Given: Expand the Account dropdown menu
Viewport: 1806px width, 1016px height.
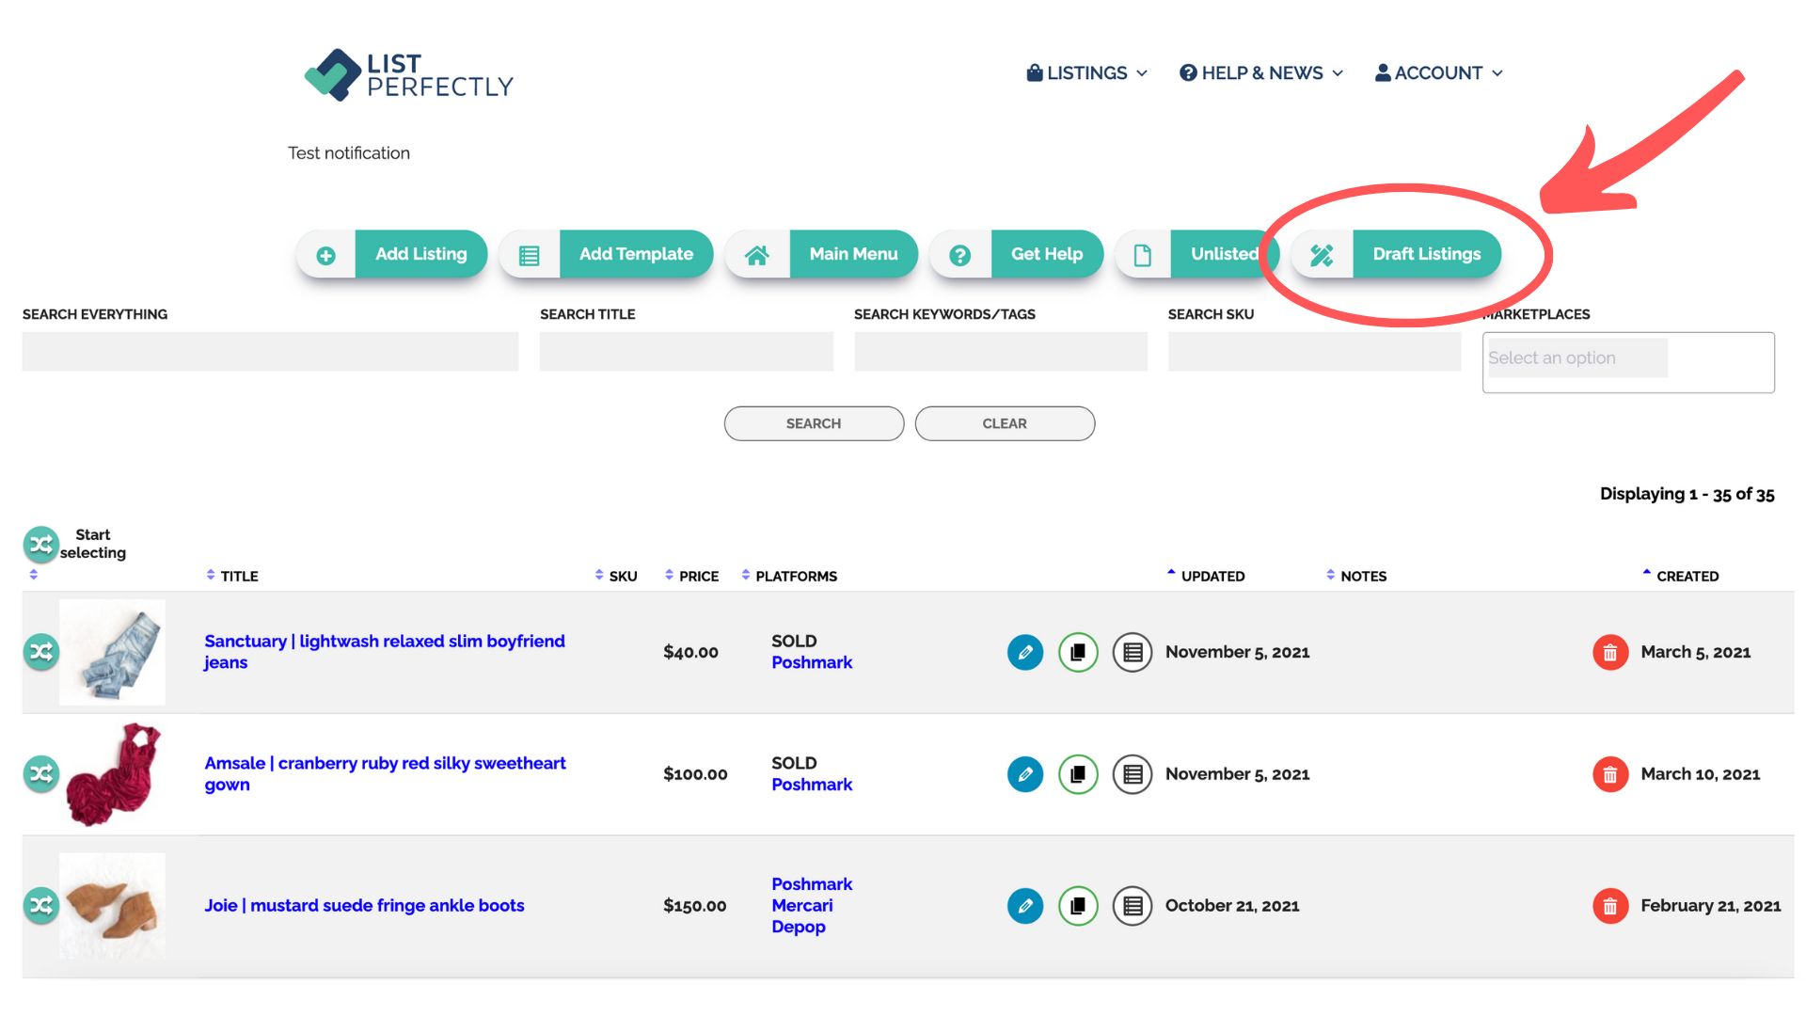Looking at the screenshot, I should 1438,73.
